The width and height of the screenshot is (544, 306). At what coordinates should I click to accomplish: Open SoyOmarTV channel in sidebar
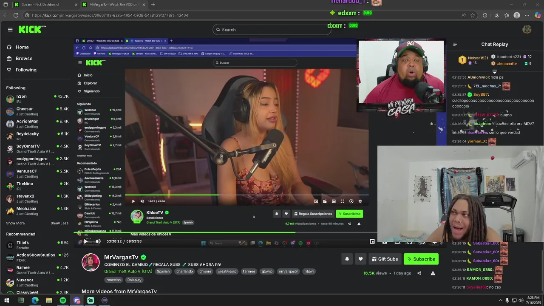coord(37,149)
